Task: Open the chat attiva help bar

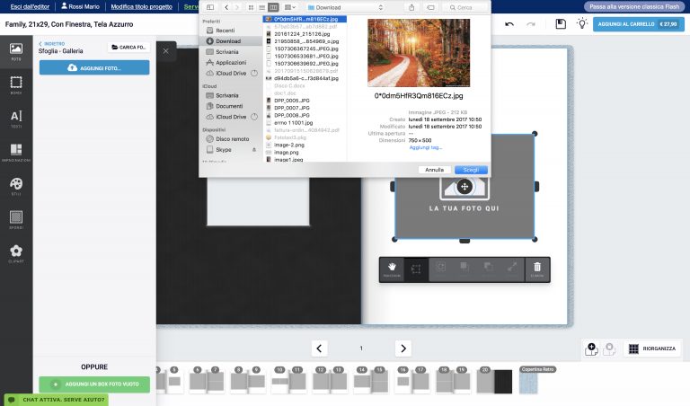Action: (56, 400)
